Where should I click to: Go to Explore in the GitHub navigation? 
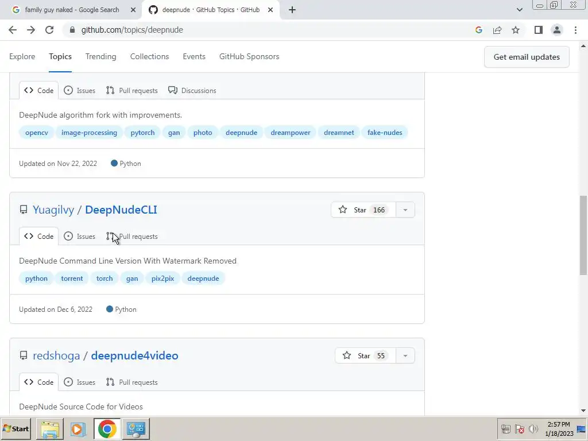point(22,57)
